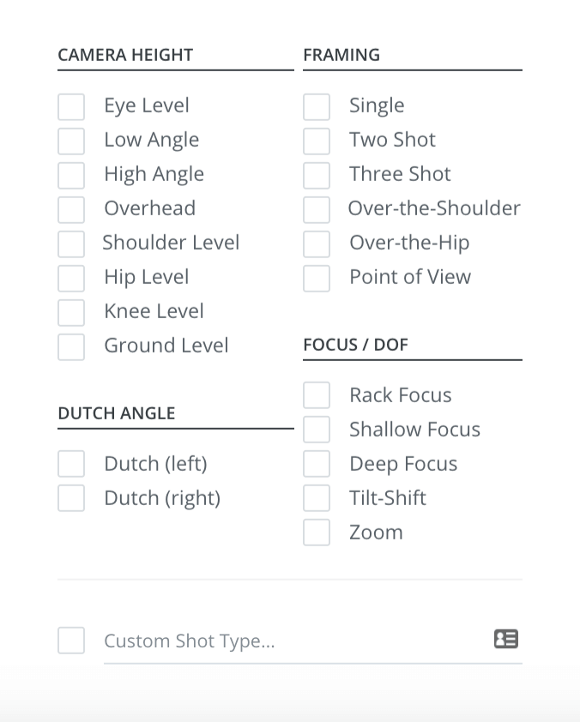
Task: Enable the Tilt-Shift option
Action: [x=317, y=497]
